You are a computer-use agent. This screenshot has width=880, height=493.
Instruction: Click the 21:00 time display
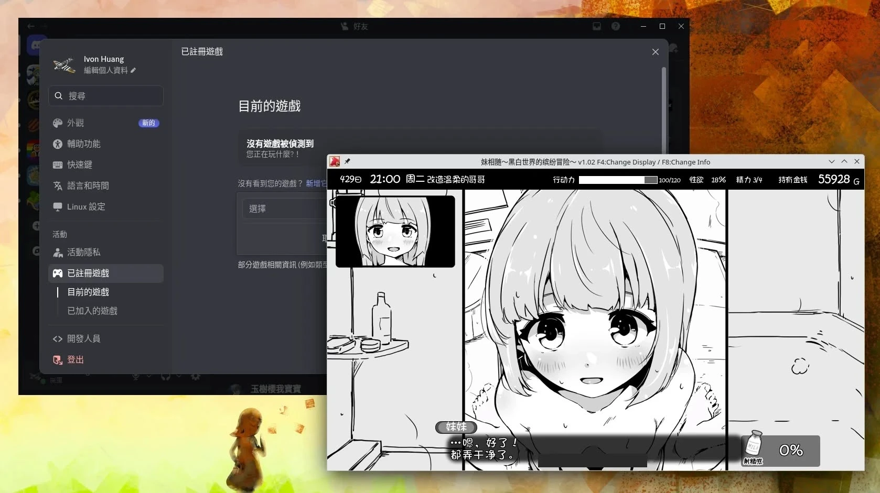pyautogui.click(x=385, y=179)
